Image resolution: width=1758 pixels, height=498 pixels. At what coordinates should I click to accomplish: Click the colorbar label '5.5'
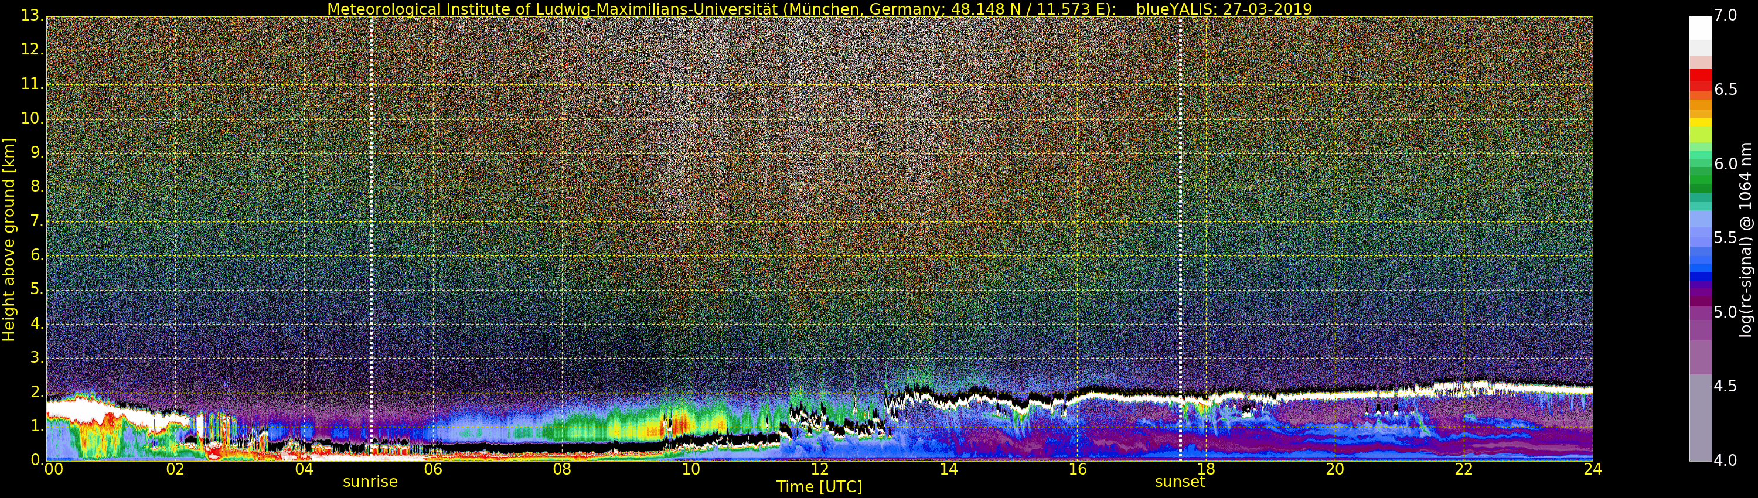pos(1726,238)
